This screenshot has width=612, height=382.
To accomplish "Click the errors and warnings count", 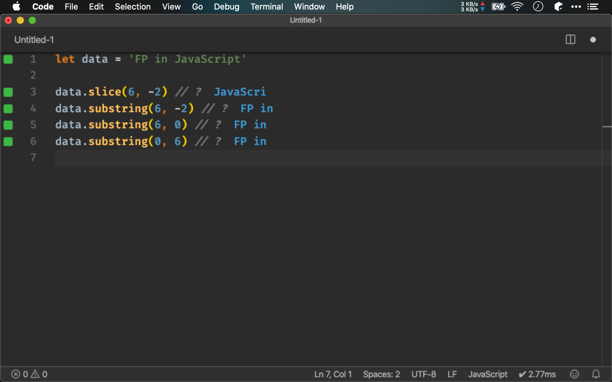I will click(x=29, y=374).
